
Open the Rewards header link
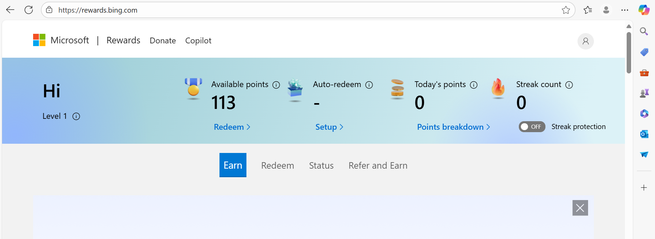(123, 40)
